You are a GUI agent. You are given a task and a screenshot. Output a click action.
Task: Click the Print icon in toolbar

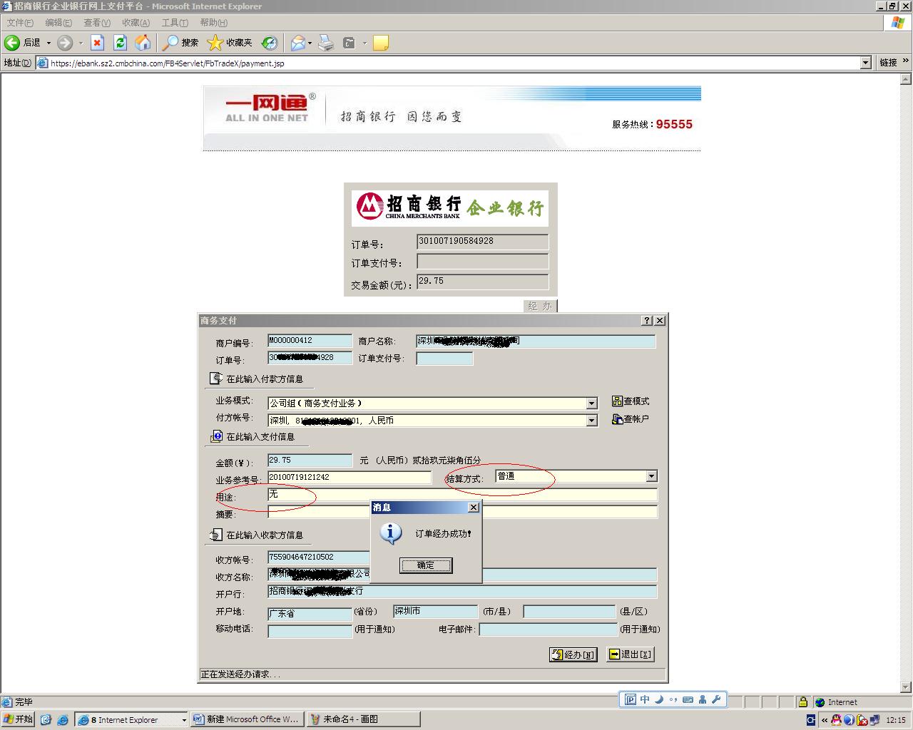pos(326,43)
